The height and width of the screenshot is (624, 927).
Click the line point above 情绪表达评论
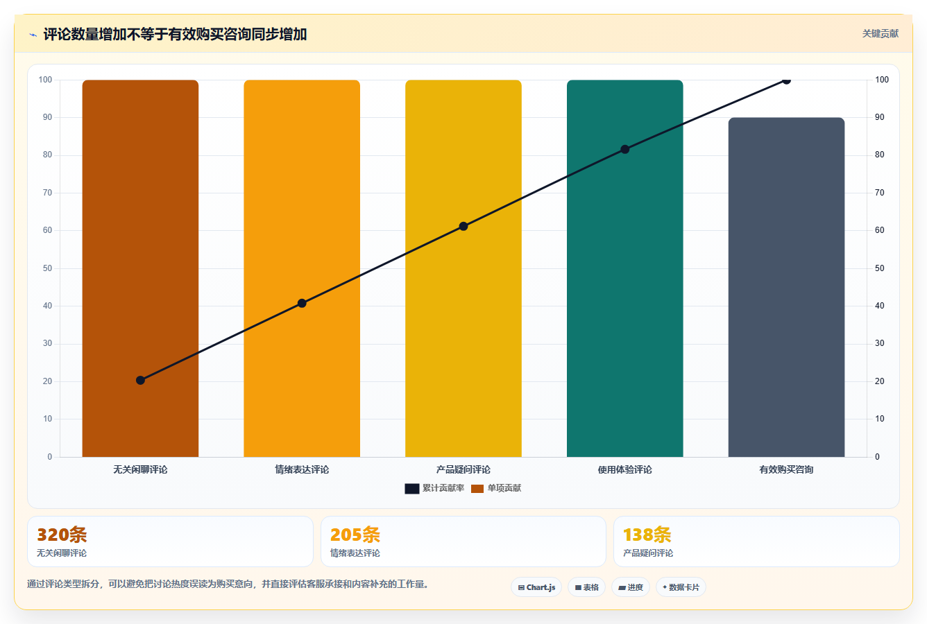point(302,303)
